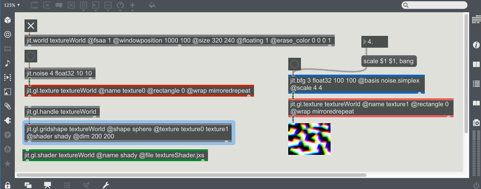Viewport: 481px width, 189px height.
Task: Select the jit.noise 4 float32 object
Action: point(60,73)
